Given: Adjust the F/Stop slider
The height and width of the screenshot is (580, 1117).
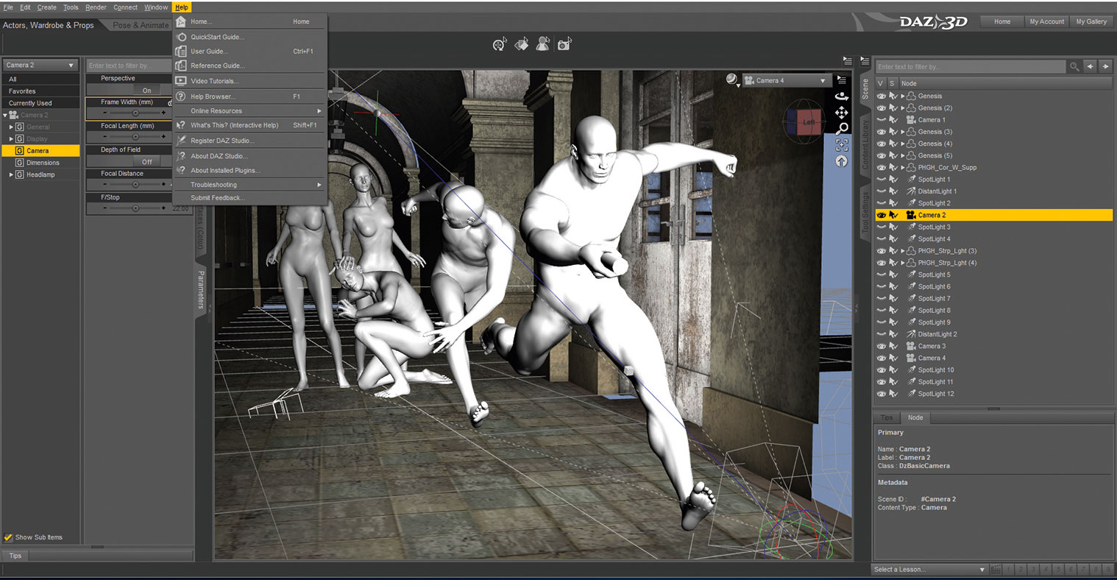Looking at the screenshot, I should coord(135,208).
